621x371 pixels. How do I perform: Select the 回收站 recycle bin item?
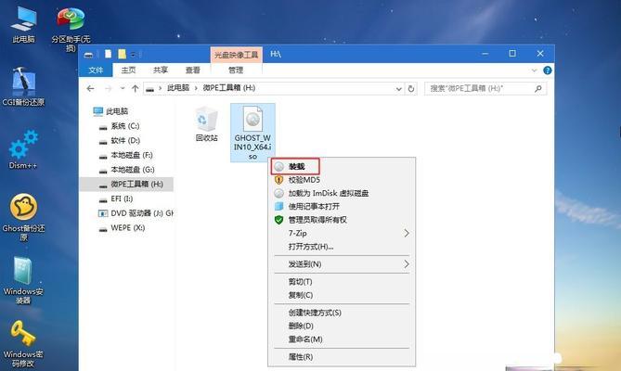tap(206, 124)
